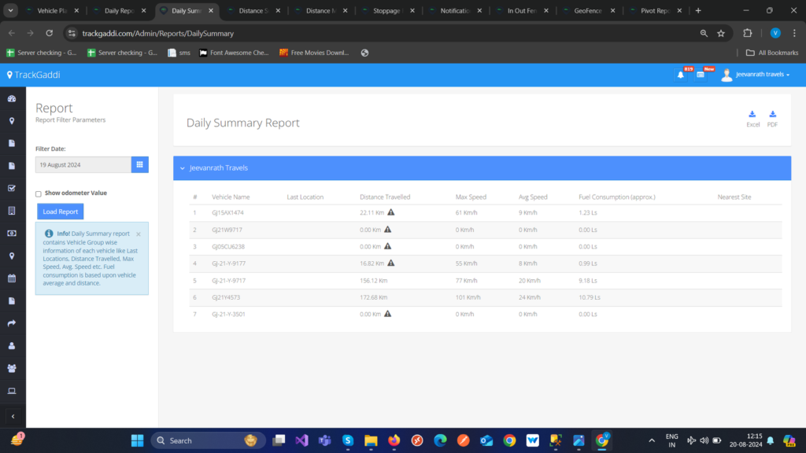
Task: Click the Filter Date input field
Action: point(83,165)
